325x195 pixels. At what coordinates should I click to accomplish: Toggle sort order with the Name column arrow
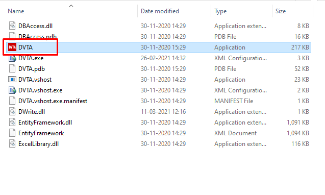[x=71, y=6]
